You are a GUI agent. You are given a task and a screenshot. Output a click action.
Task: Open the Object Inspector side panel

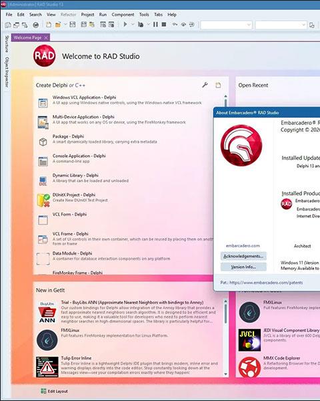7,72
